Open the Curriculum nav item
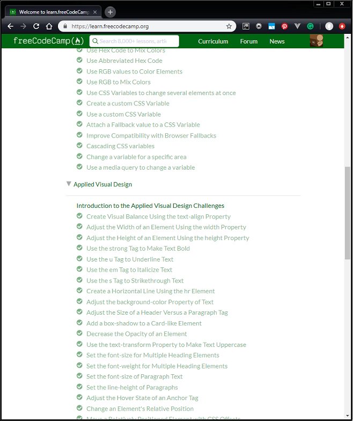This screenshot has height=421, width=353. (213, 41)
